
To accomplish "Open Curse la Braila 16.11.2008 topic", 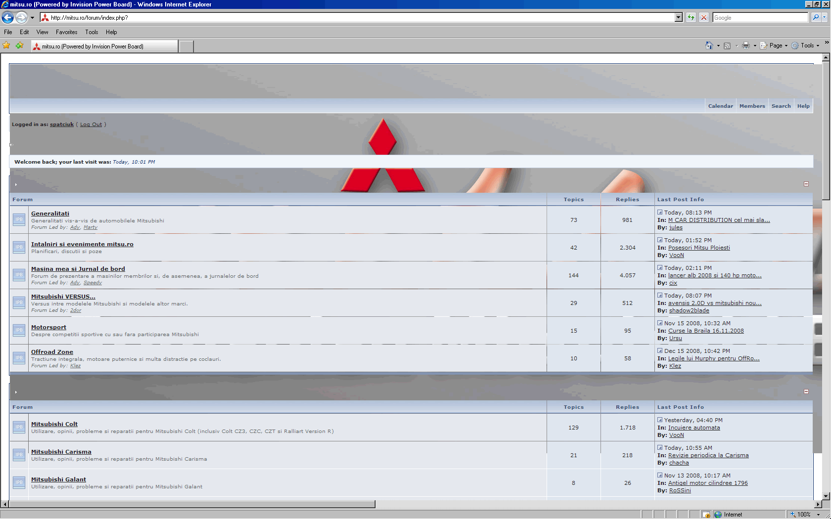I will click(706, 331).
